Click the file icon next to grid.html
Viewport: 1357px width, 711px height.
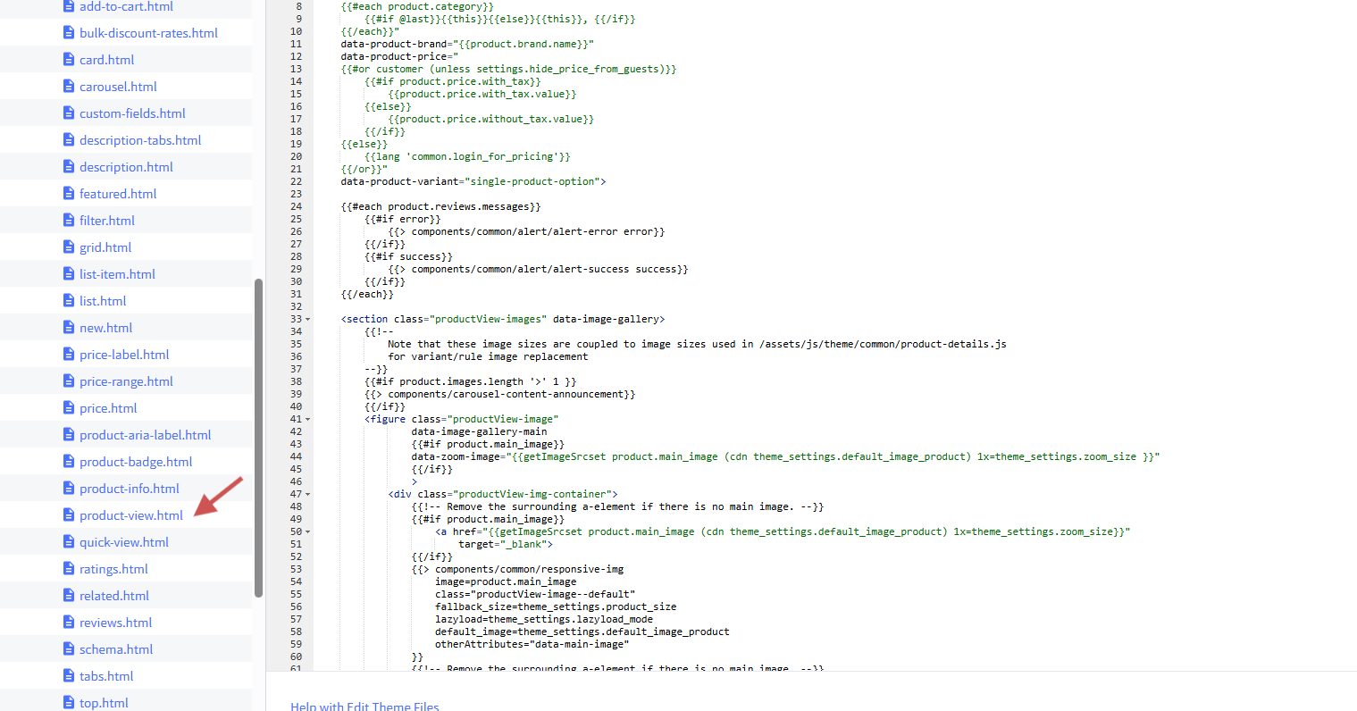pos(69,247)
